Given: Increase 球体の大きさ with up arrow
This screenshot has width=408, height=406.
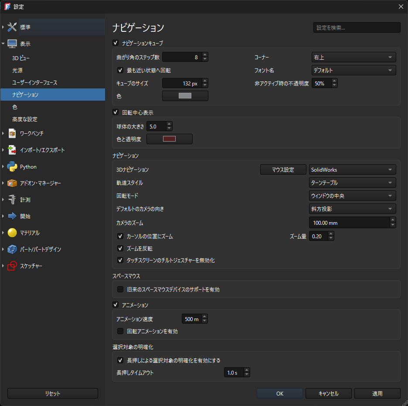Looking at the screenshot, I should (x=169, y=124).
